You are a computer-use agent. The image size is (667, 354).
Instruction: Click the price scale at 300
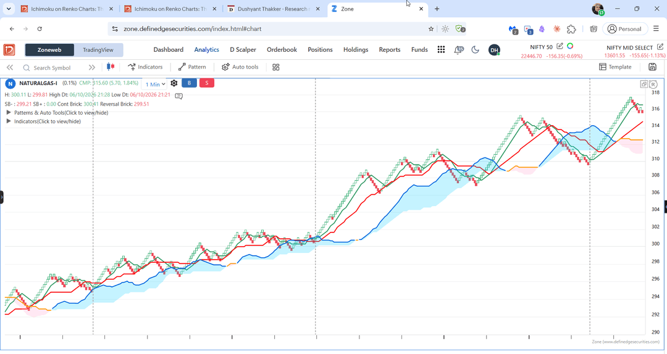click(655, 244)
